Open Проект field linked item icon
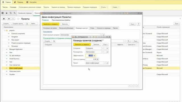182x102 pixels. click(x=107, y=63)
